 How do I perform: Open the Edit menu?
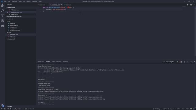tap(9, 2)
